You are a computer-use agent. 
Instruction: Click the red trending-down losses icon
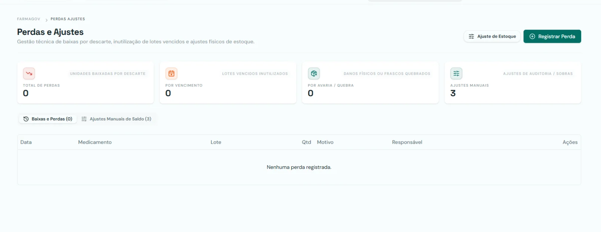click(x=29, y=74)
